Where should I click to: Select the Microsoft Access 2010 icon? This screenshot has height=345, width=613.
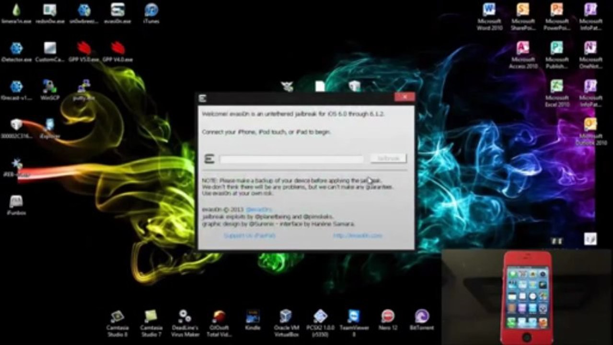523,55
